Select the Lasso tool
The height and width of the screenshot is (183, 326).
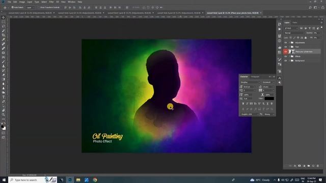pos(4,26)
